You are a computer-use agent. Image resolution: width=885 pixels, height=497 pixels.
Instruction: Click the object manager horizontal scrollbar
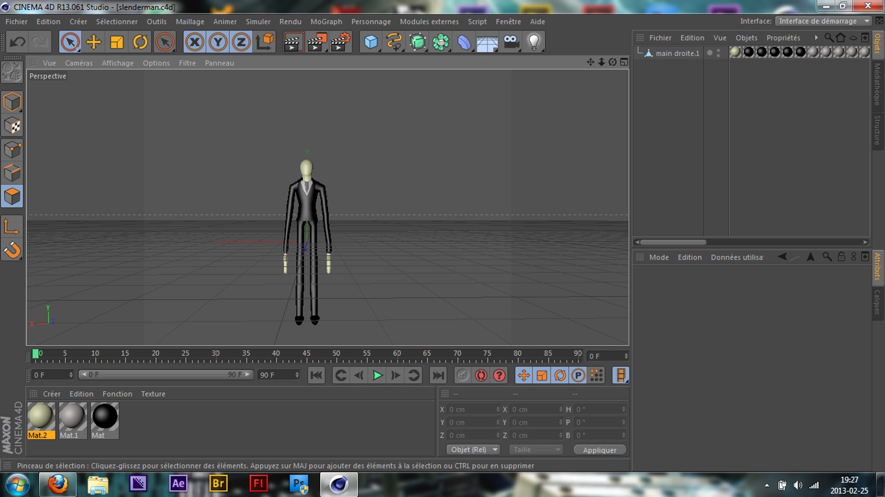point(673,242)
